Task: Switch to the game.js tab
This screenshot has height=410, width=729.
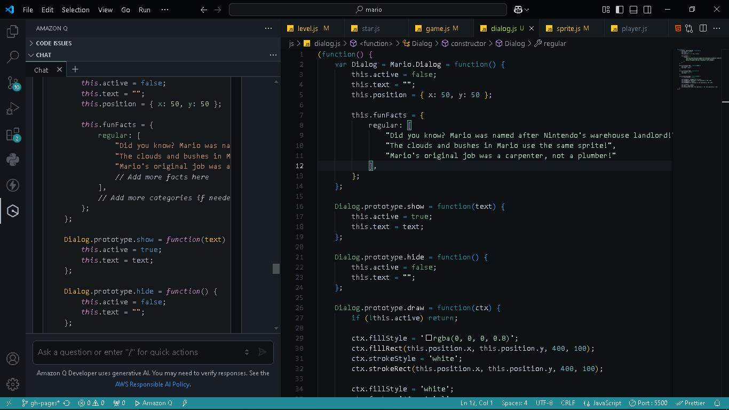Action: 437,28
